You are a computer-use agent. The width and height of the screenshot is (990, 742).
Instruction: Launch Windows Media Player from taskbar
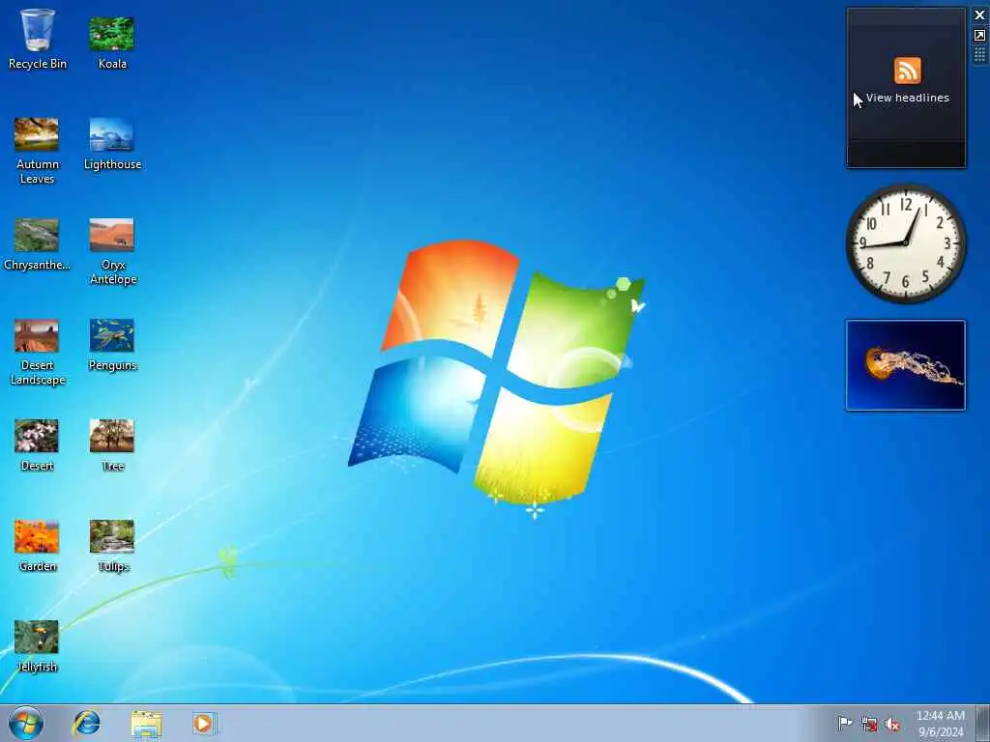pyautogui.click(x=205, y=723)
